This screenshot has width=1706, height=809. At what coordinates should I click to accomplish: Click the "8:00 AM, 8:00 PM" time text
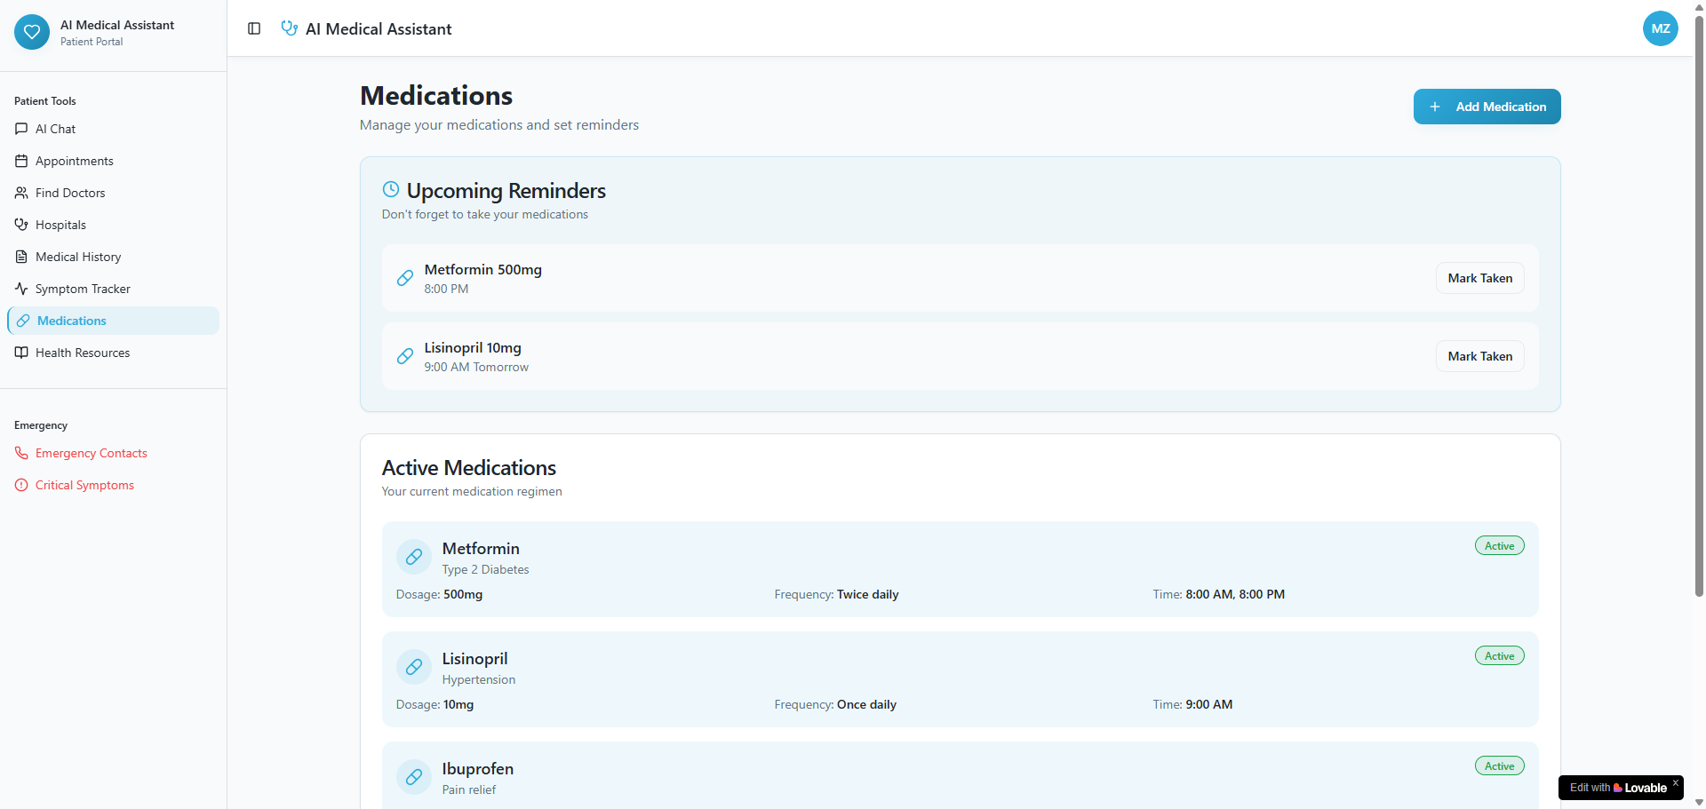click(x=1235, y=594)
